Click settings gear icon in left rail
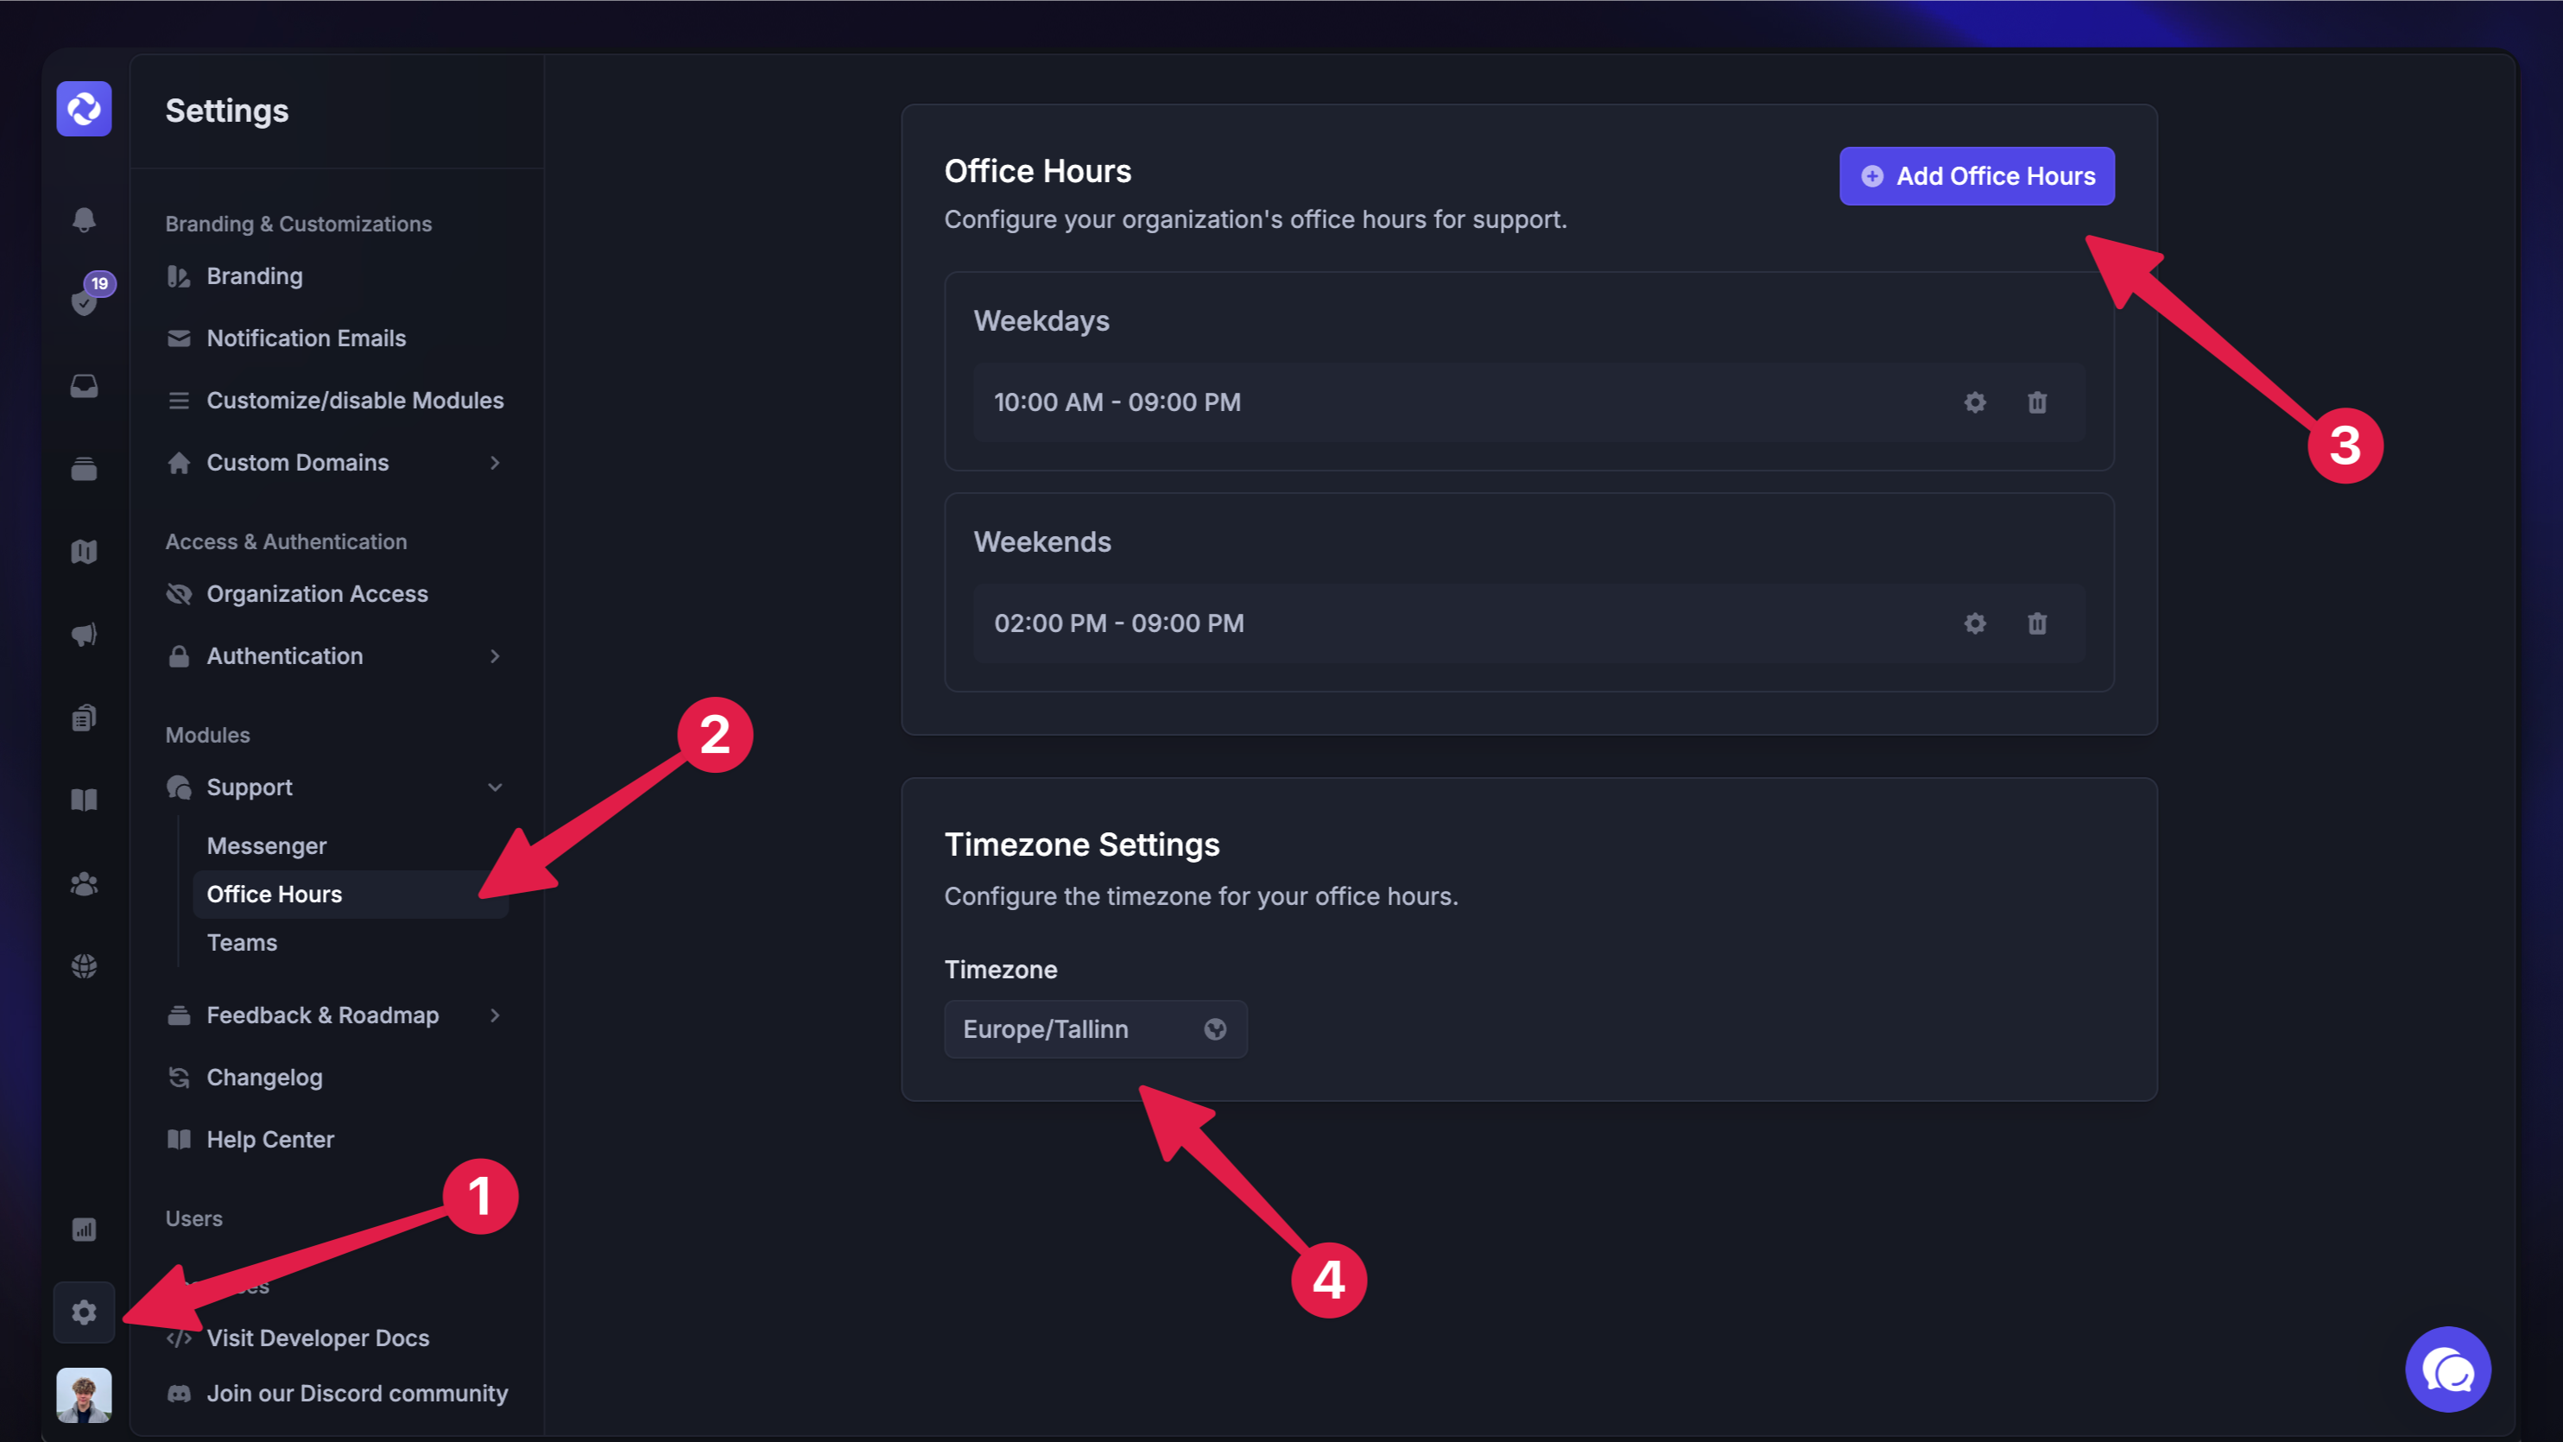 tap(84, 1312)
